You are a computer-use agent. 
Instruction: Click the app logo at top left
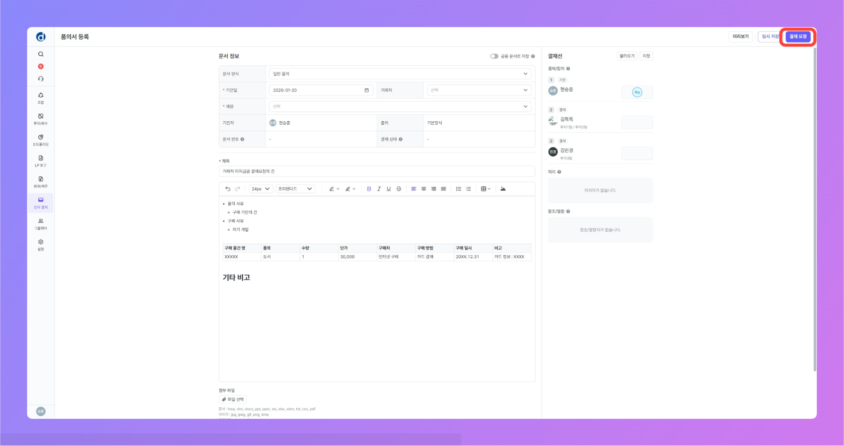click(x=40, y=37)
